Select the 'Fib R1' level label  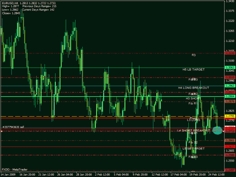(193, 103)
